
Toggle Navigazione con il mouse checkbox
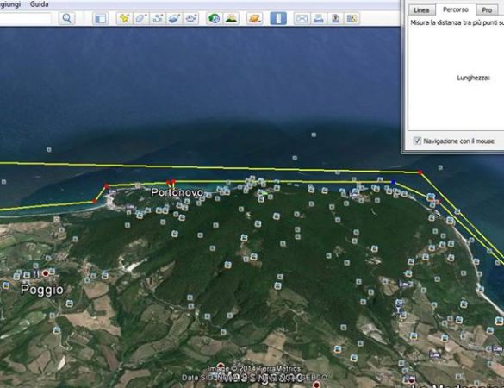(x=417, y=141)
